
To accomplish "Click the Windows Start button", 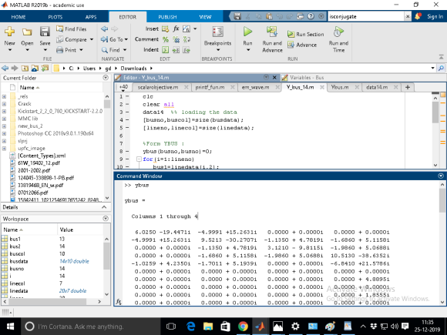I will (x=10, y=327).
